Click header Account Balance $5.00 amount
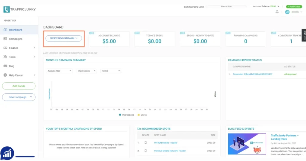The width and height of the screenshot is (306, 161). [273, 7]
